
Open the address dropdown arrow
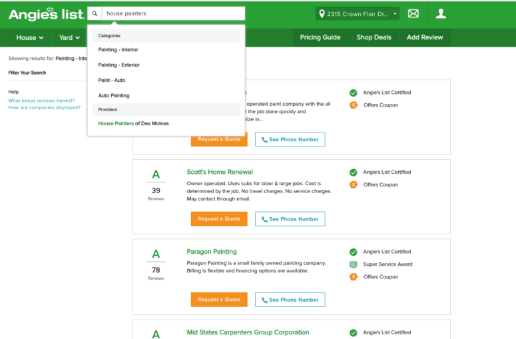[x=395, y=14]
